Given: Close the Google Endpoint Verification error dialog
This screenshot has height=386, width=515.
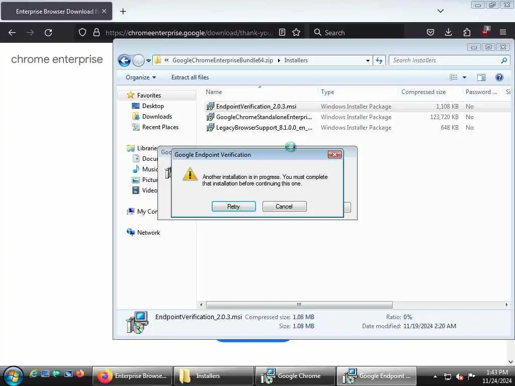Looking at the screenshot, I should [334, 155].
